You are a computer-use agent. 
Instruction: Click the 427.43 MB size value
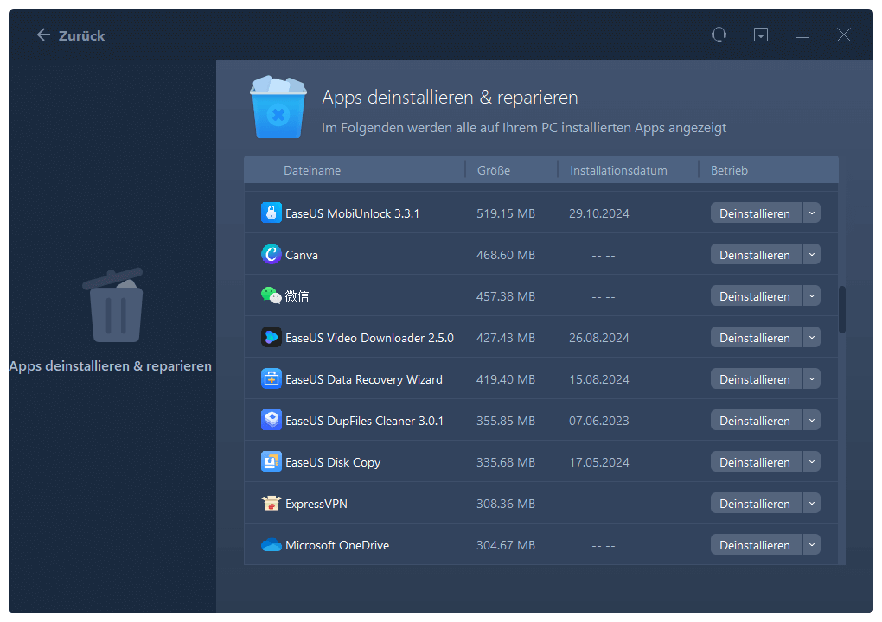coord(506,338)
